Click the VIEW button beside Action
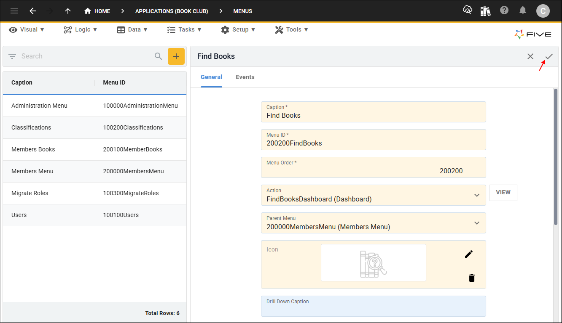 click(x=503, y=193)
